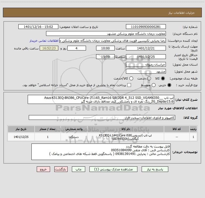Open the اطلاعات تماس خریدار link
The height and width of the screenshot is (198, 205).
(x=44, y=41)
